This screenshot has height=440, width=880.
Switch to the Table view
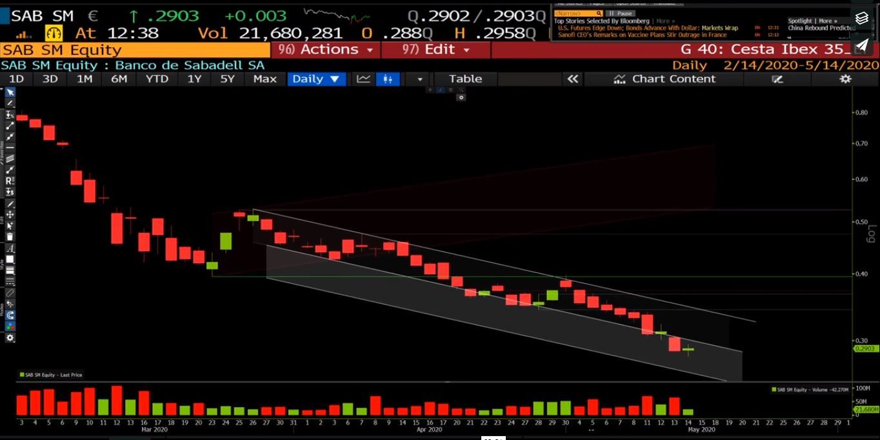click(465, 79)
